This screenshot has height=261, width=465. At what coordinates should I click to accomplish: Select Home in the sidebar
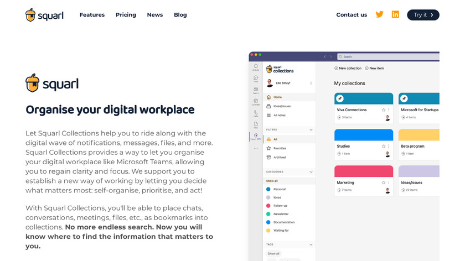289,97
